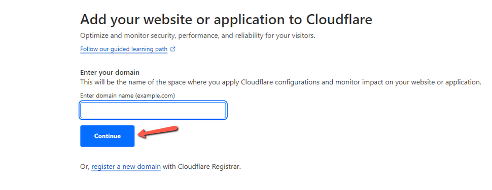Click the description about applying Cloudflare configurations

[x=281, y=82]
